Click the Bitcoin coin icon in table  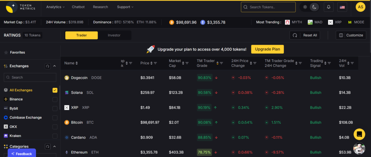pyautogui.click(x=67, y=122)
